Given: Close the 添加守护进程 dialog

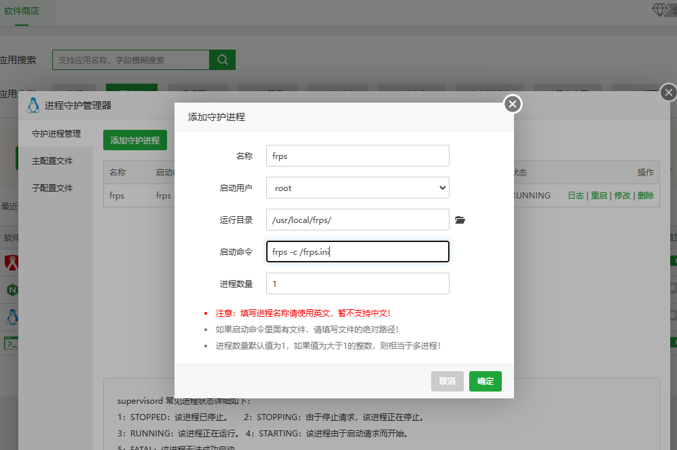Looking at the screenshot, I should (x=513, y=103).
